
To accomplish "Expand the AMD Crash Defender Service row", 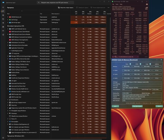I will point(8,29).
